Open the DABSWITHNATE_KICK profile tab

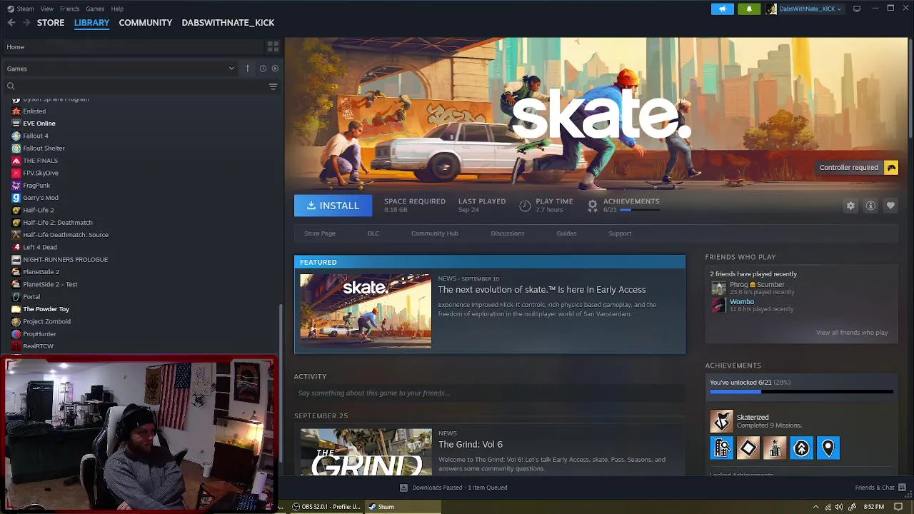point(228,23)
